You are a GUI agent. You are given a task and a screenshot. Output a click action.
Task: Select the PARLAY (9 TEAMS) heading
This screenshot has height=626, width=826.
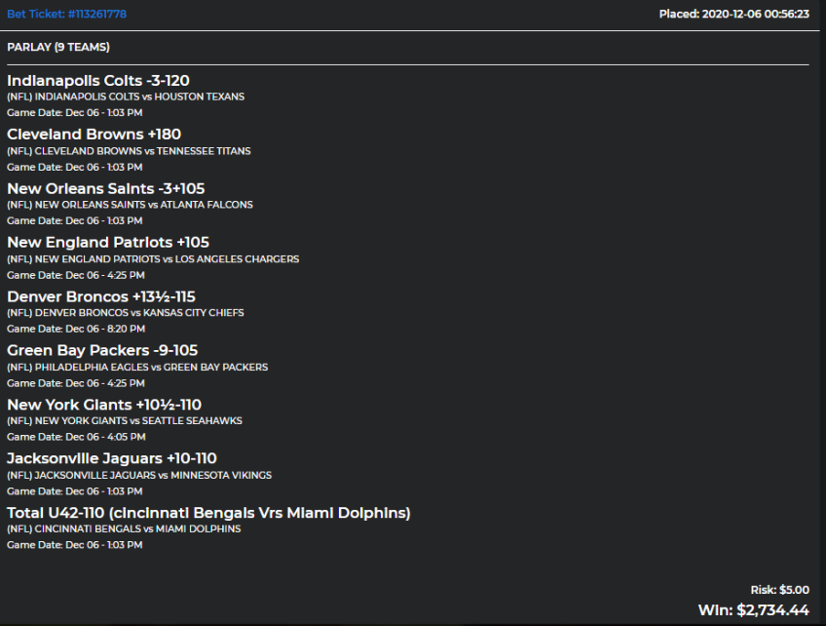point(58,47)
